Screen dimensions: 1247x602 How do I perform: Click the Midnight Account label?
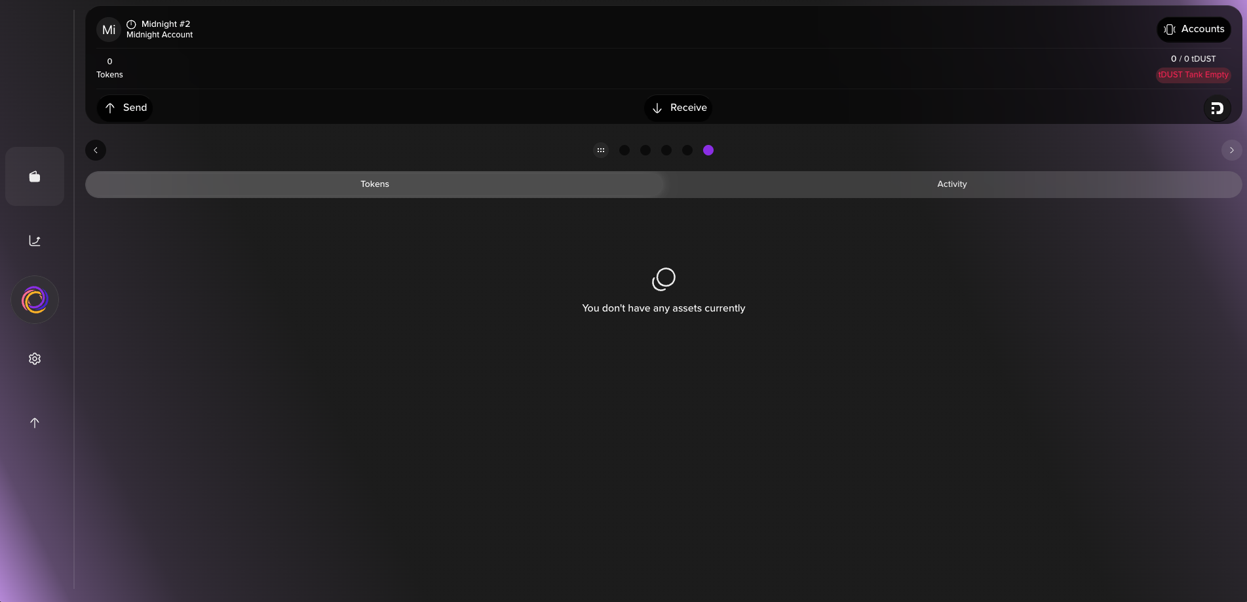[160, 35]
